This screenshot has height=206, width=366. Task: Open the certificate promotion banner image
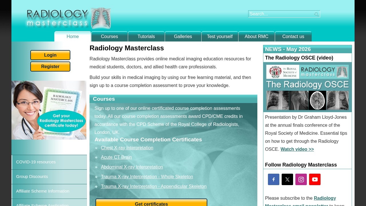49,110
